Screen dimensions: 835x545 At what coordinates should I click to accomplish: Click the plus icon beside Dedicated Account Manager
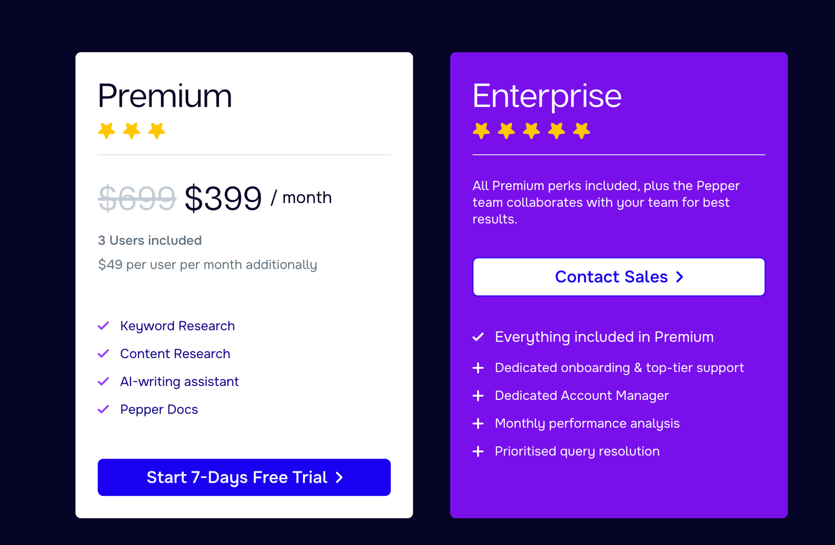tap(478, 396)
